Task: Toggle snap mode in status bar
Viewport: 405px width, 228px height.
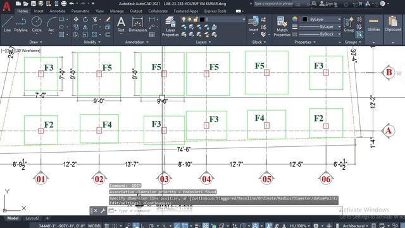Action: pos(115,225)
